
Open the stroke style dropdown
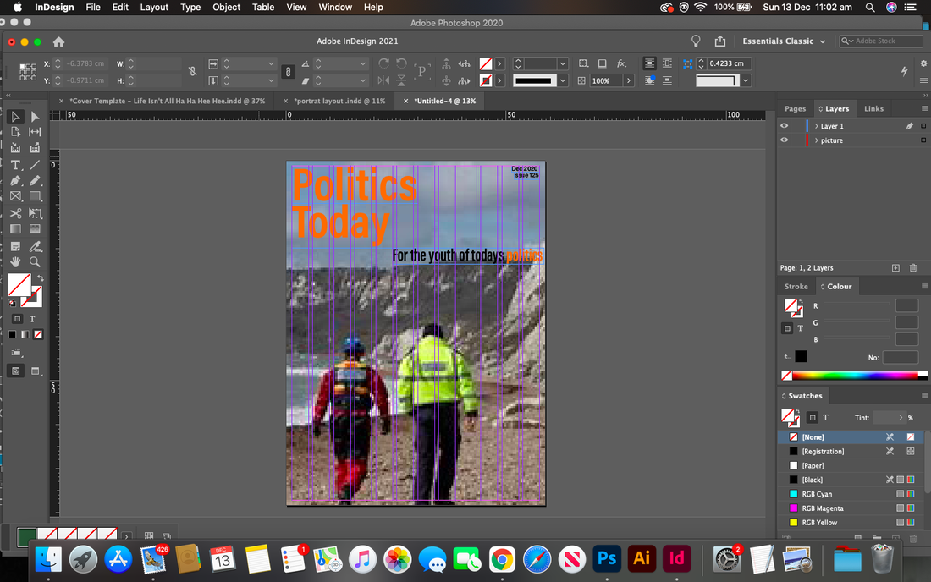(563, 80)
